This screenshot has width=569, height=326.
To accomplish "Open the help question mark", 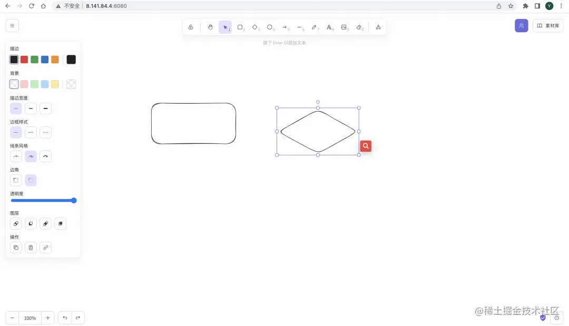I will (557, 318).
